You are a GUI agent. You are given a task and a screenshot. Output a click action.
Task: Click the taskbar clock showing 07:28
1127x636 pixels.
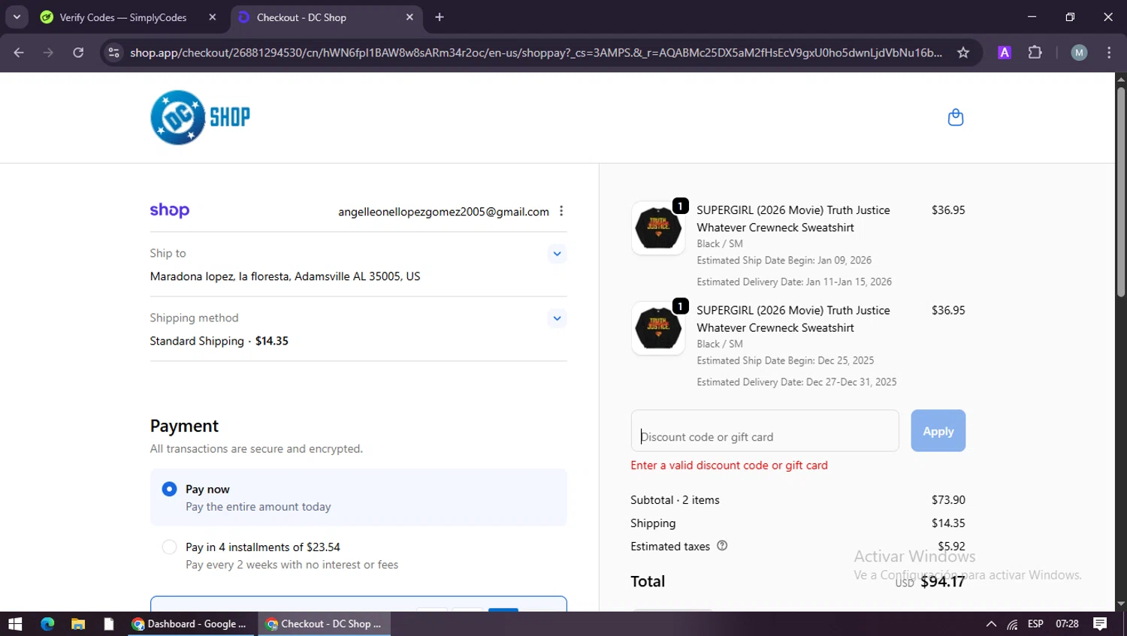[x=1067, y=624]
